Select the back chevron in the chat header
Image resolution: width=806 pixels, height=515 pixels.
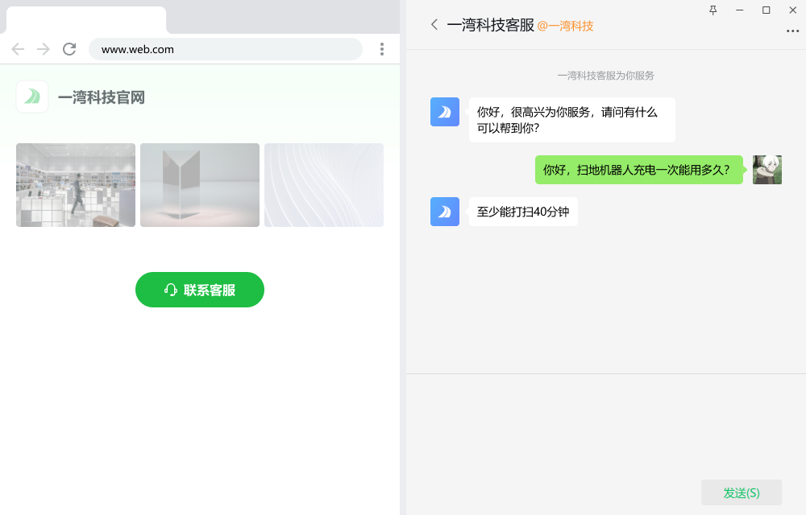click(x=434, y=25)
